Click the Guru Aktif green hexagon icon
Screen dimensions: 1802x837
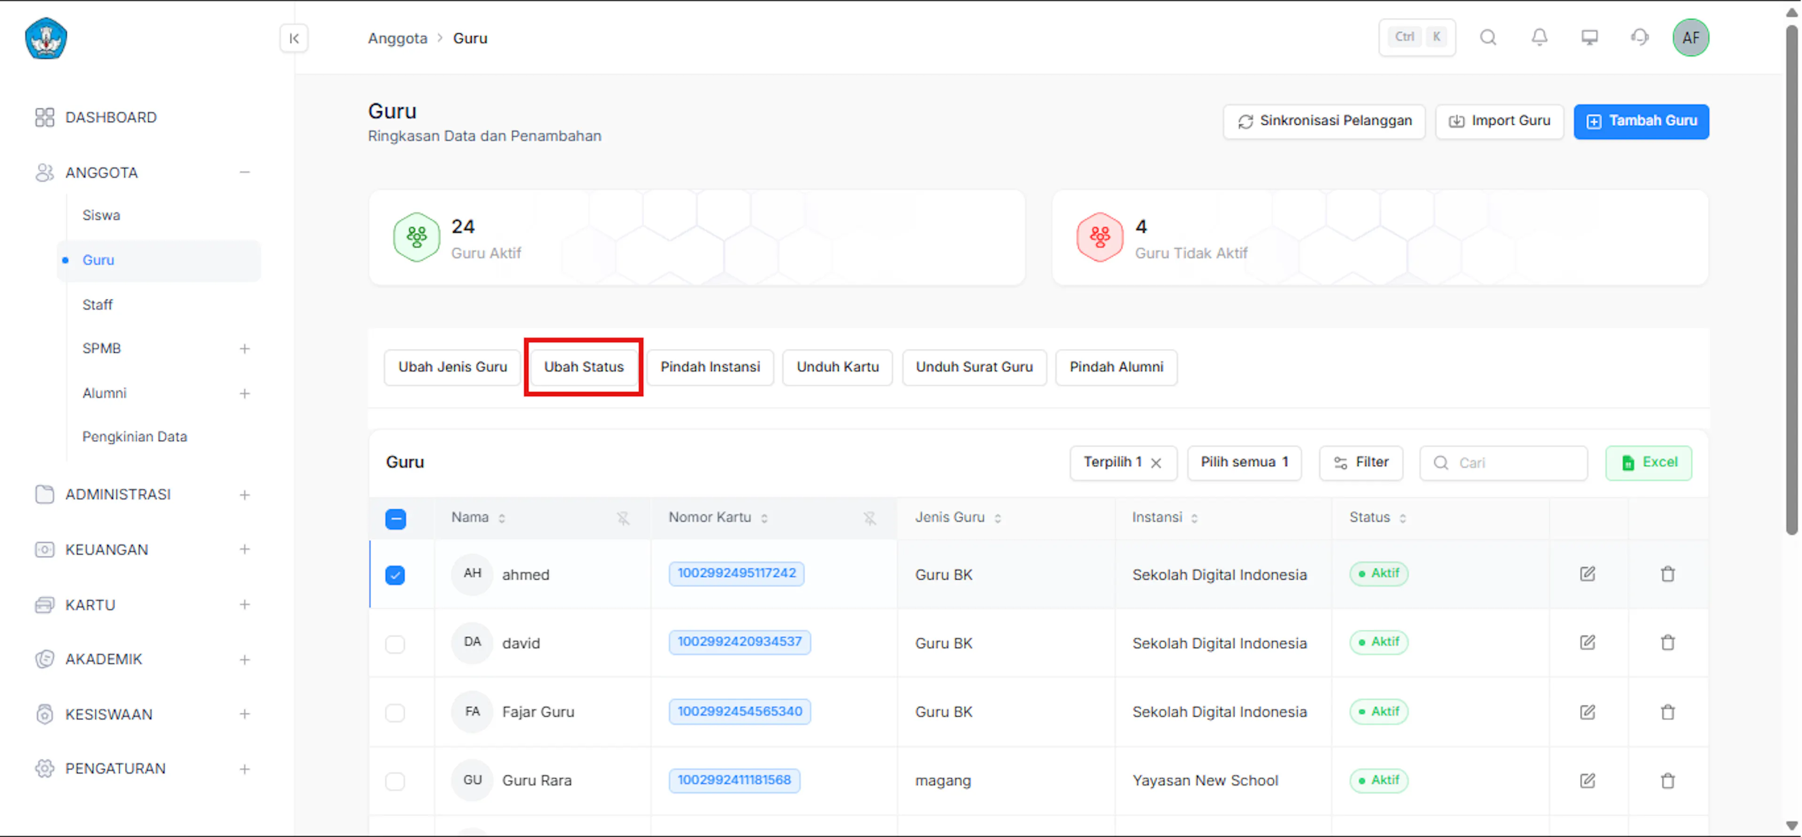pyautogui.click(x=416, y=237)
